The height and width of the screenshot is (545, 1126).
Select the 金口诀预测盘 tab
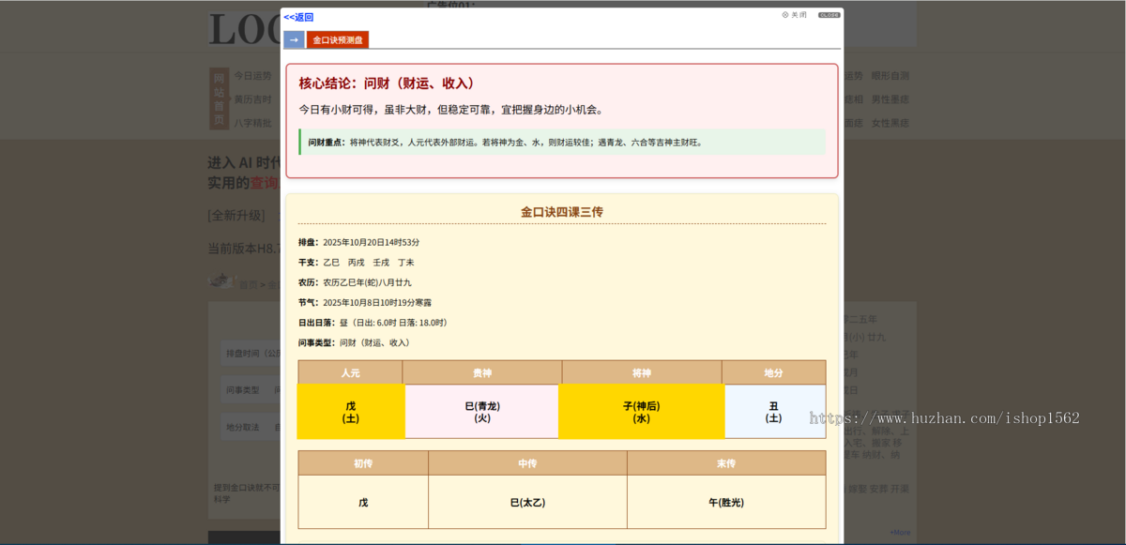338,40
